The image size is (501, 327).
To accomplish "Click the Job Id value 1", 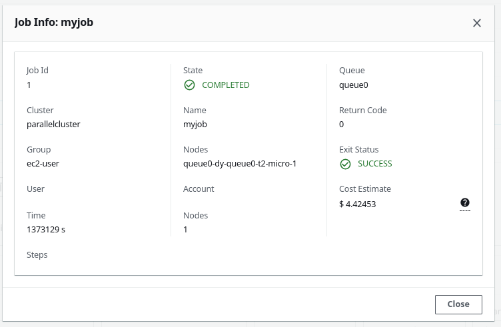I will pos(29,85).
